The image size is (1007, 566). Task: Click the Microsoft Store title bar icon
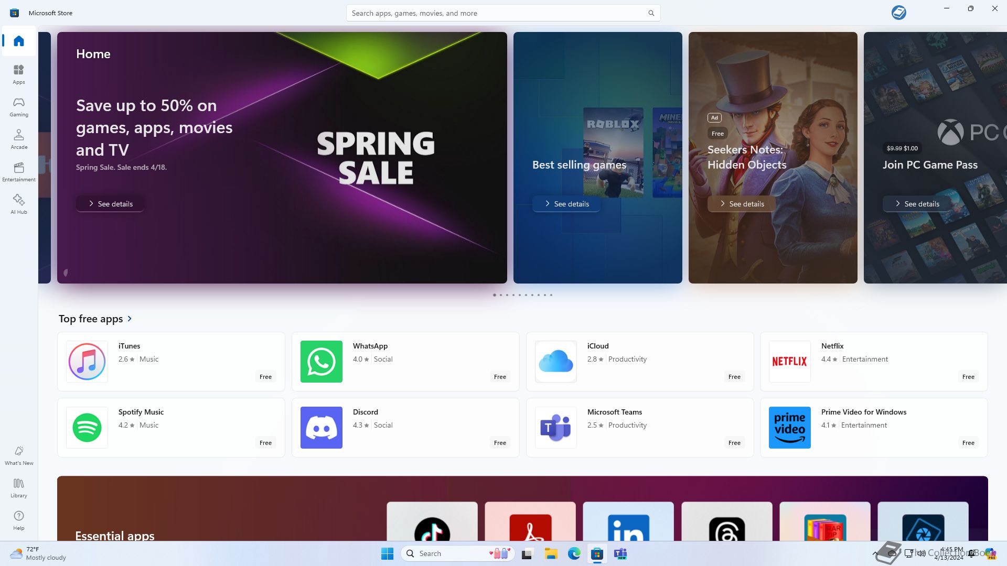pyautogui.click(x=14, y=13)
